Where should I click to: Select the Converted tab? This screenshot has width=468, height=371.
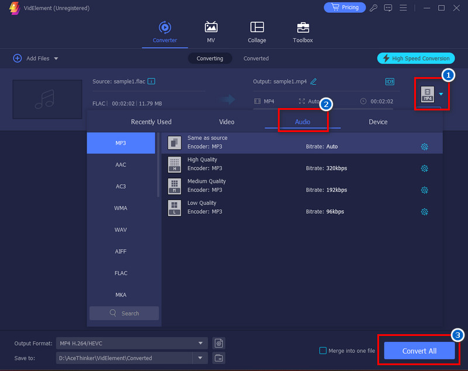coord(256,58)
